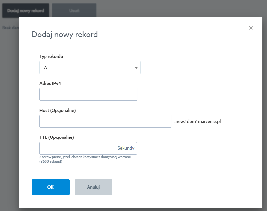Click the .new.1dom1marzenie.pl domain suffix
Image resolution: width=267 pixels, height=211 pixels.
tap(197, 121)
